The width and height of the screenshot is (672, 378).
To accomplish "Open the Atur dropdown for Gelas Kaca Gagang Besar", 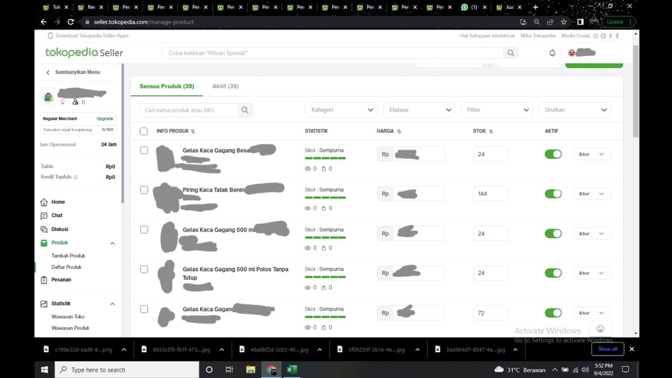I will (x=592, y=154).
